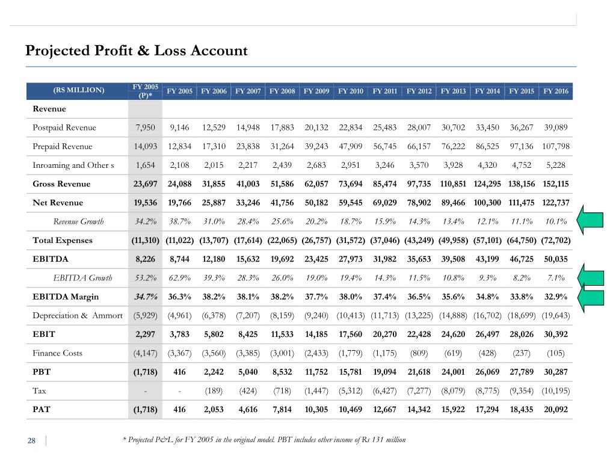Click the Net Revenue row label

[58, 203]
